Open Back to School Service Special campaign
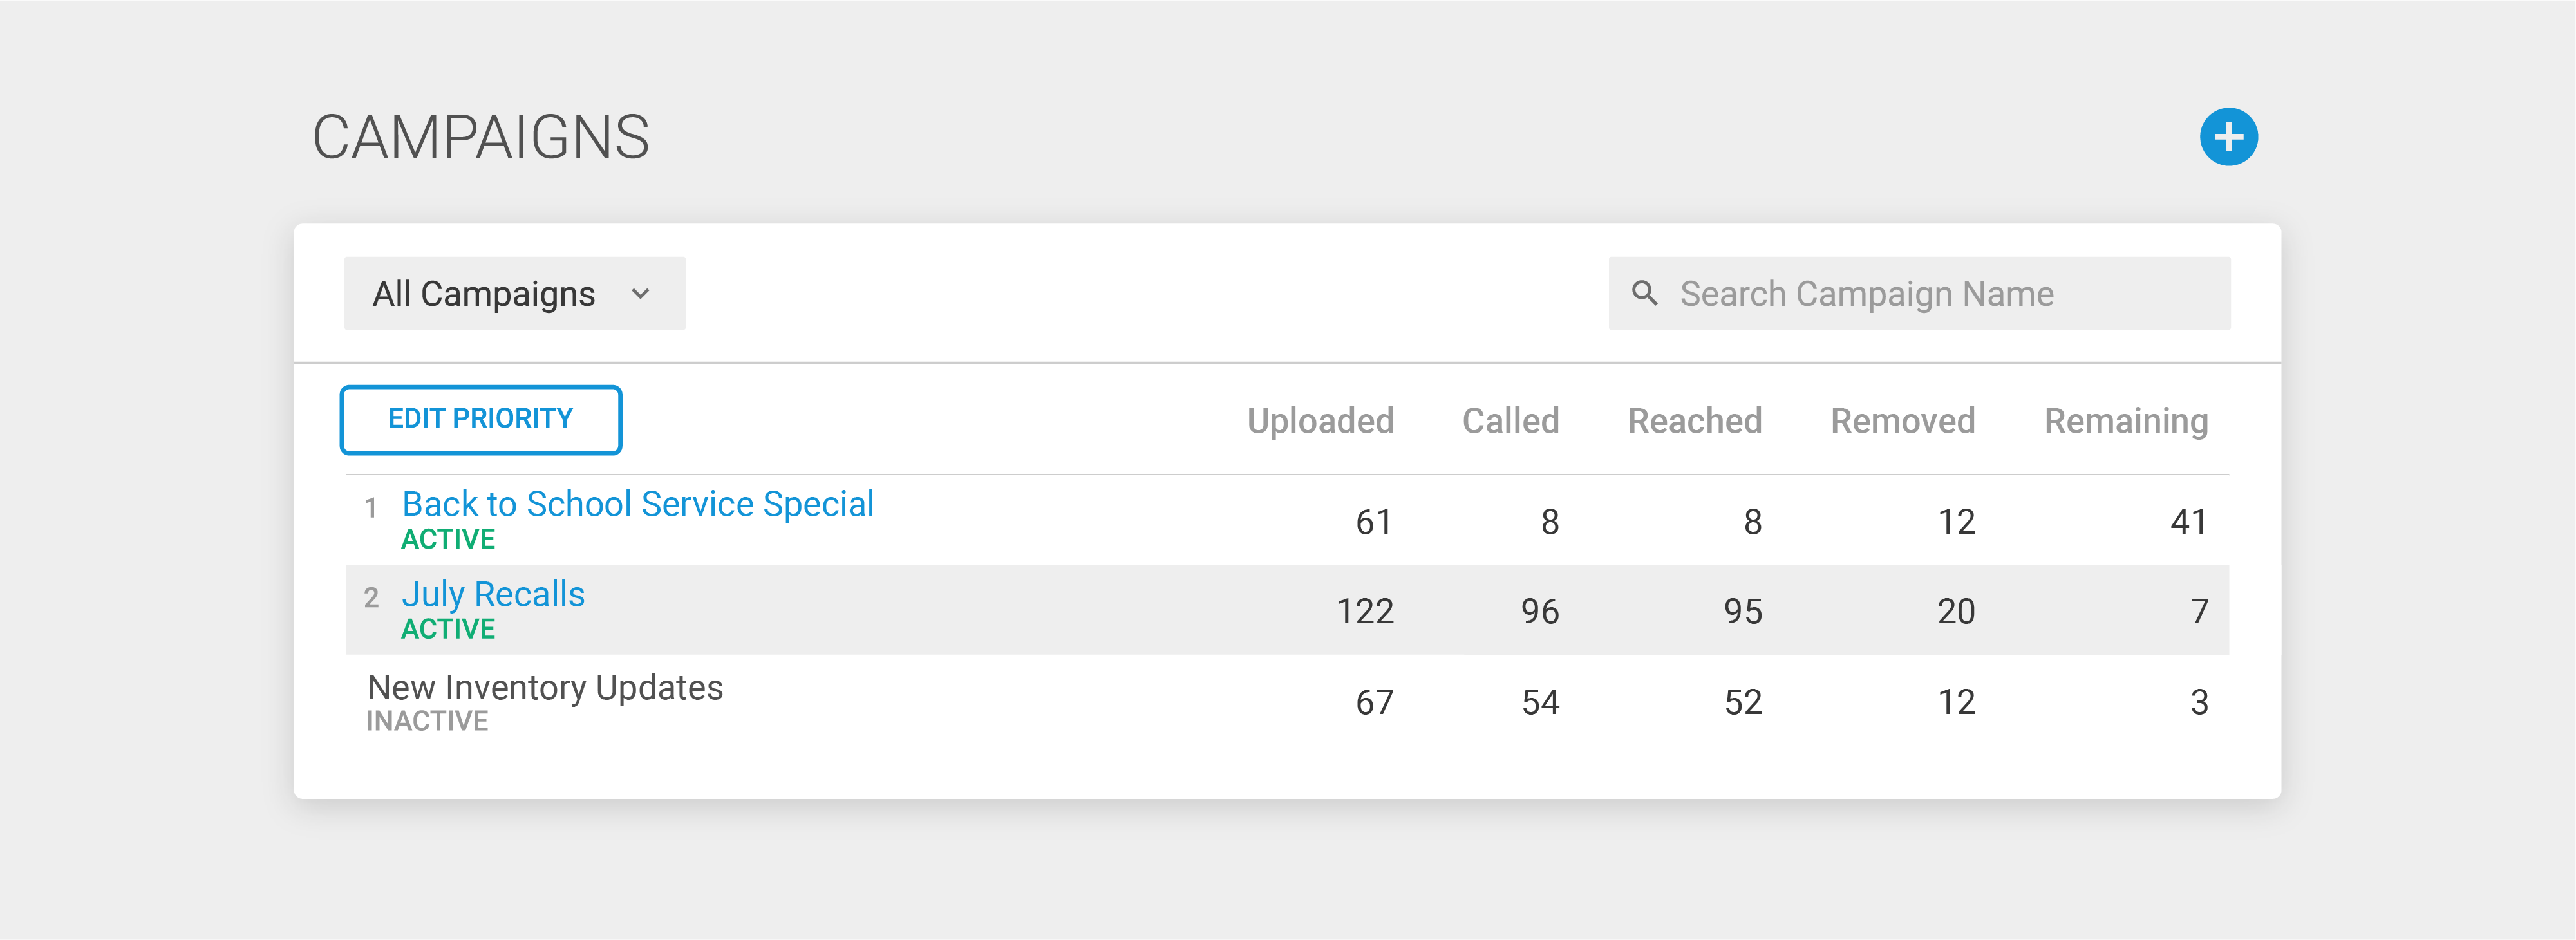 point(638,504)
